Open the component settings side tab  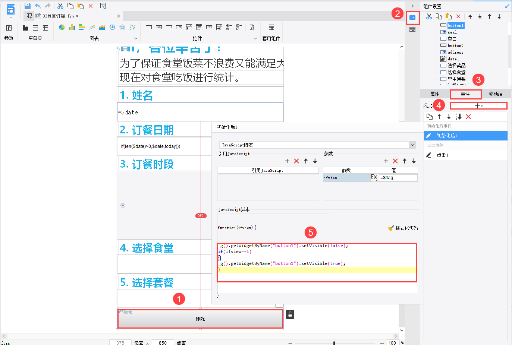click(x=413, y=18)
